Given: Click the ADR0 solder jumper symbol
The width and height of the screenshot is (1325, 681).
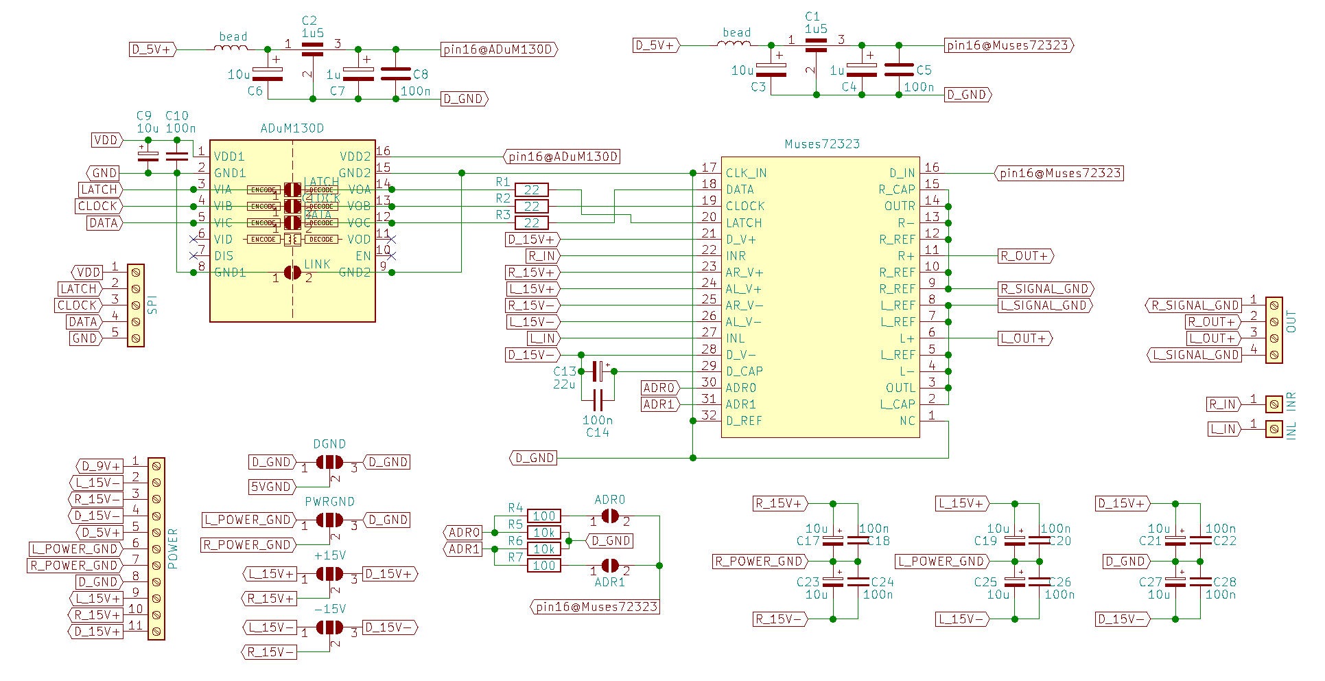Looking at the screenshot, I should coord(609,516).
